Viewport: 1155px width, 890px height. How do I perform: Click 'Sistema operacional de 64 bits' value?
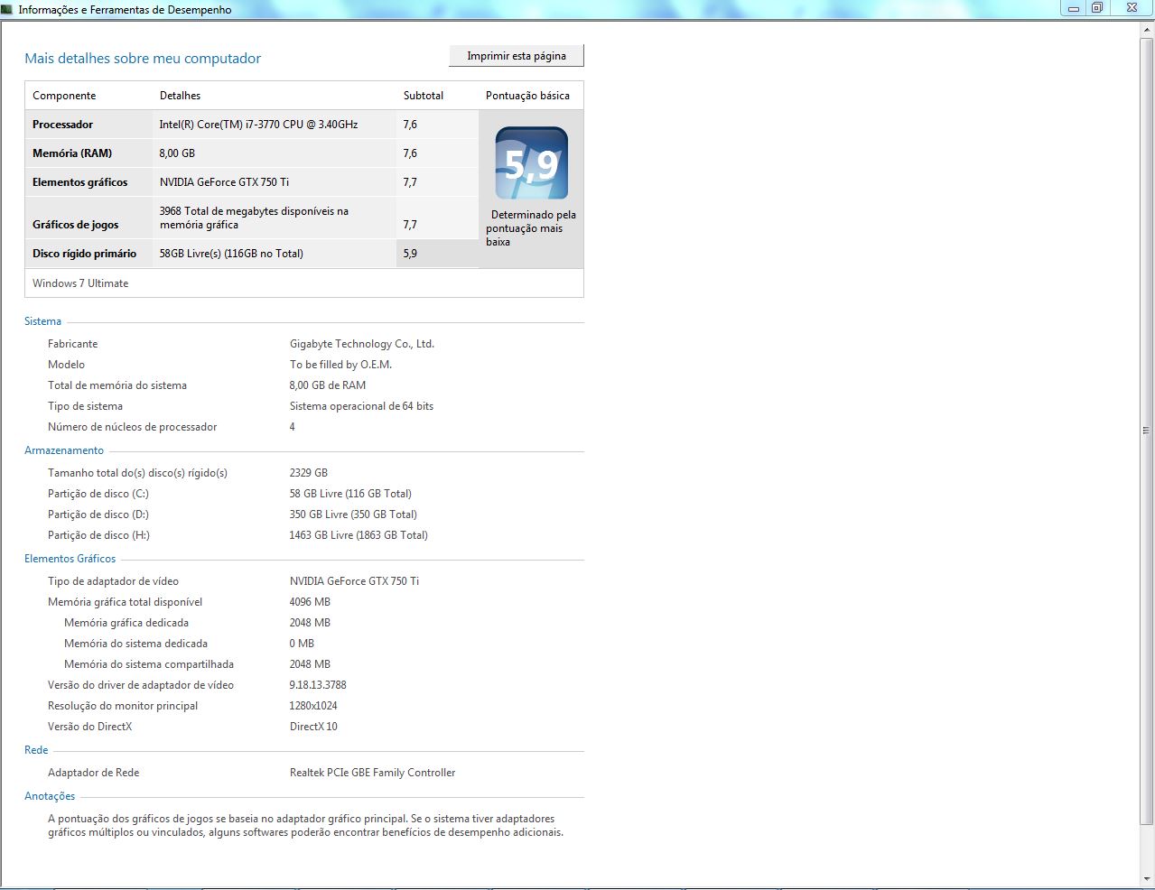(x=361, y=406)
